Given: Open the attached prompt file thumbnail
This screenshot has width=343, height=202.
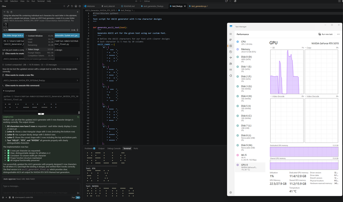Looking at the screenshot, I should [6, 25].
